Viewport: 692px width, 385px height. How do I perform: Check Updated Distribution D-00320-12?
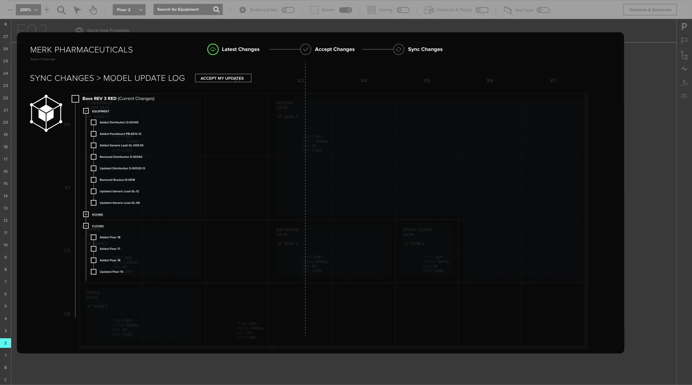coord(93,169)
